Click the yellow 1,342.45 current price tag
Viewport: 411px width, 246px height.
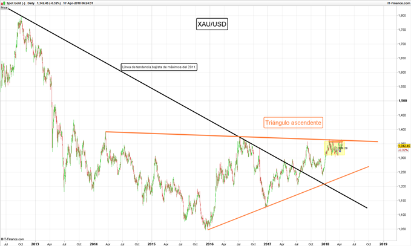[x=404, y=146]
